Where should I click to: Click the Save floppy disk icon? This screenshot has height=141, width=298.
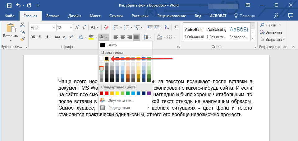(x=9, y=5)
